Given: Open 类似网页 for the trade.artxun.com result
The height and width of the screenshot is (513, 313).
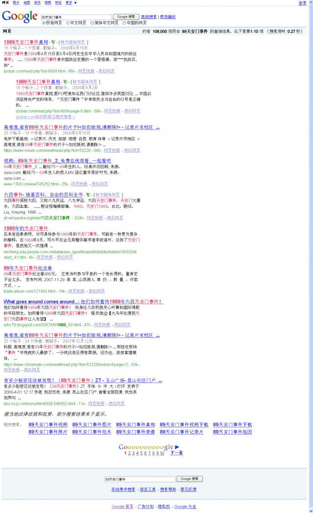Looking at the screenshot, I should (x=97, y=291).
